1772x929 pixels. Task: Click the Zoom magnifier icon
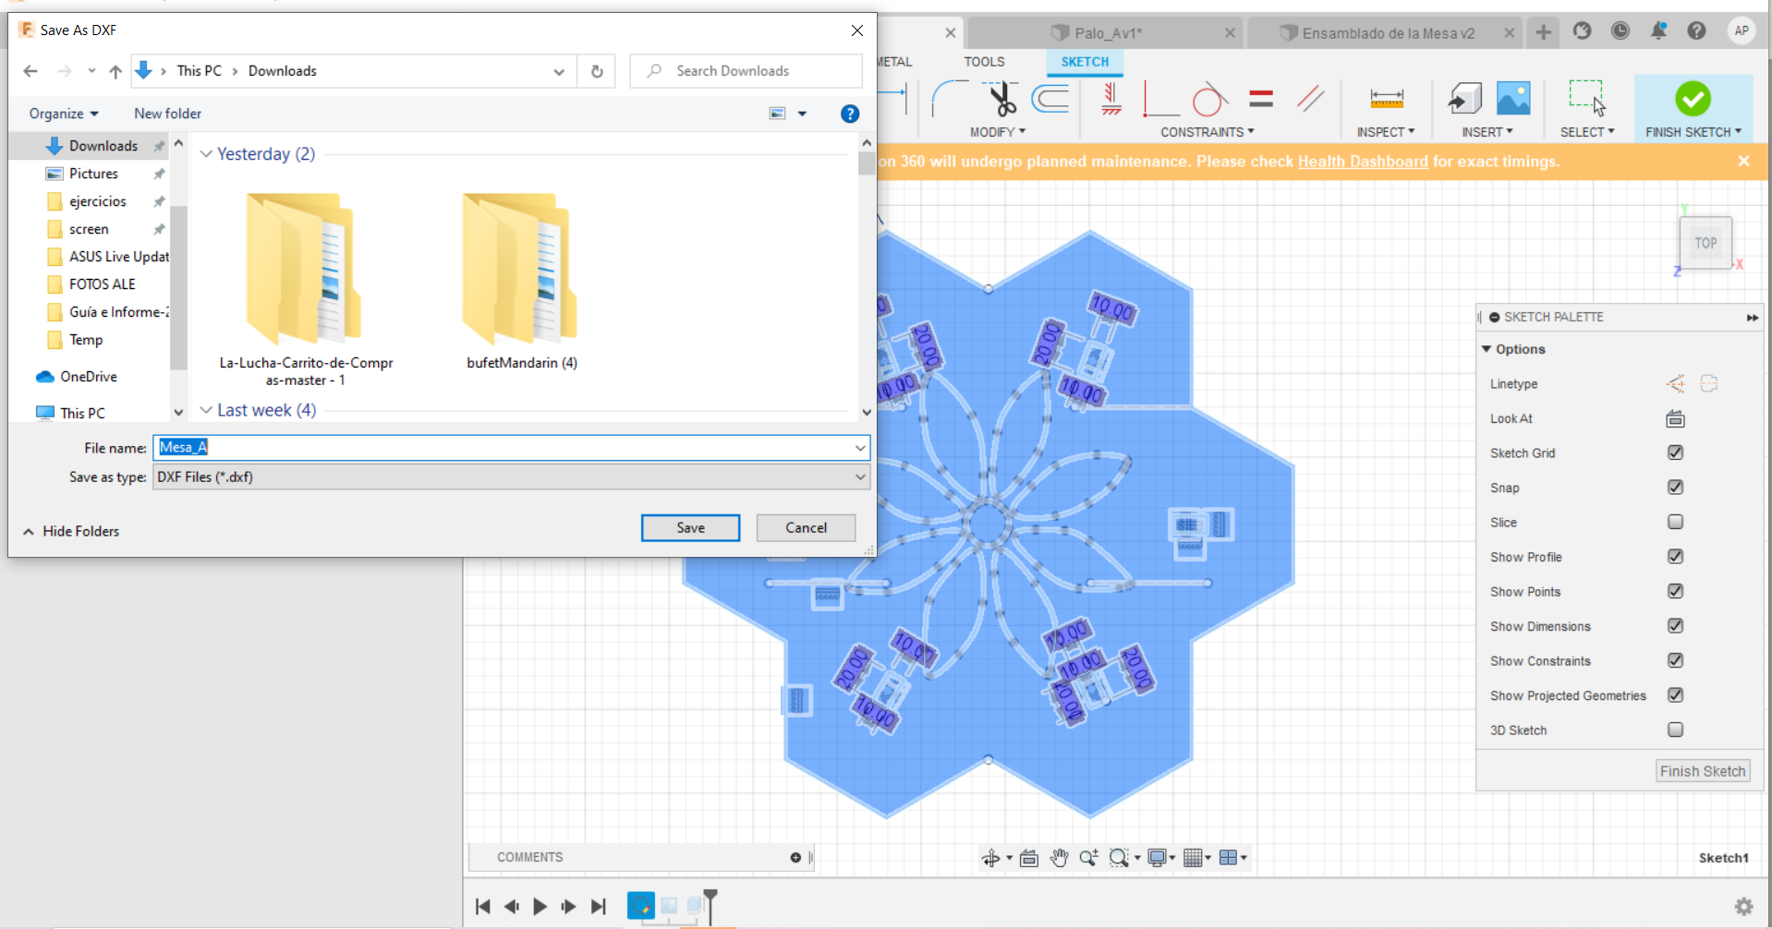(x=1088, y=858)
